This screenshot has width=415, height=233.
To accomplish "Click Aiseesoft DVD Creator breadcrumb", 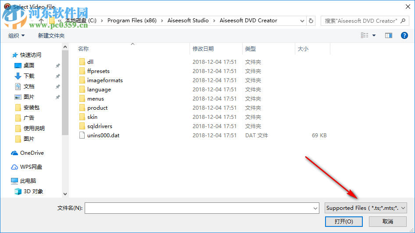I will coord(248,21).
